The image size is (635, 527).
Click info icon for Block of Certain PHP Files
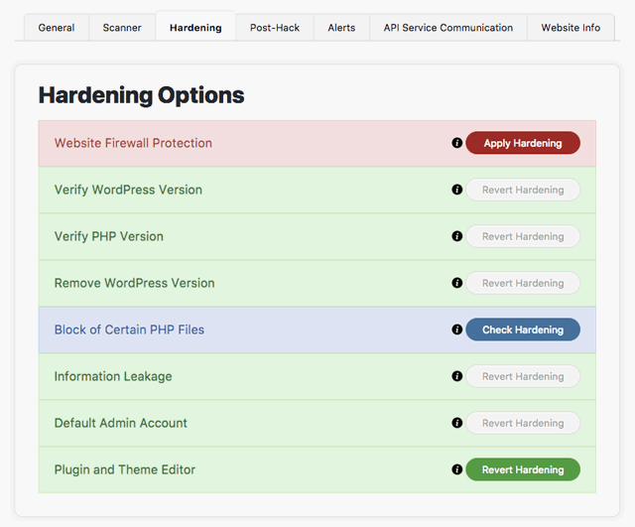pyautogui.click(x=456, y=329)
